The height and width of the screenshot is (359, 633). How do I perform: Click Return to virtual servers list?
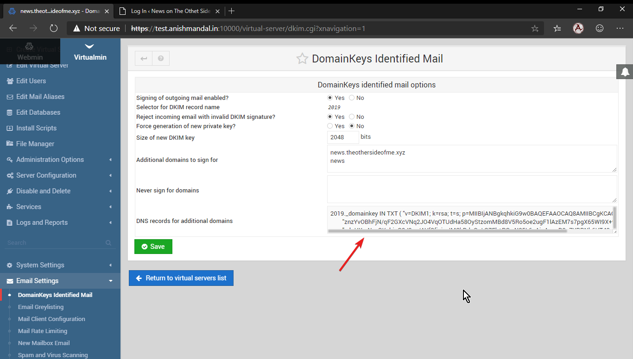[x=181, y=278]
